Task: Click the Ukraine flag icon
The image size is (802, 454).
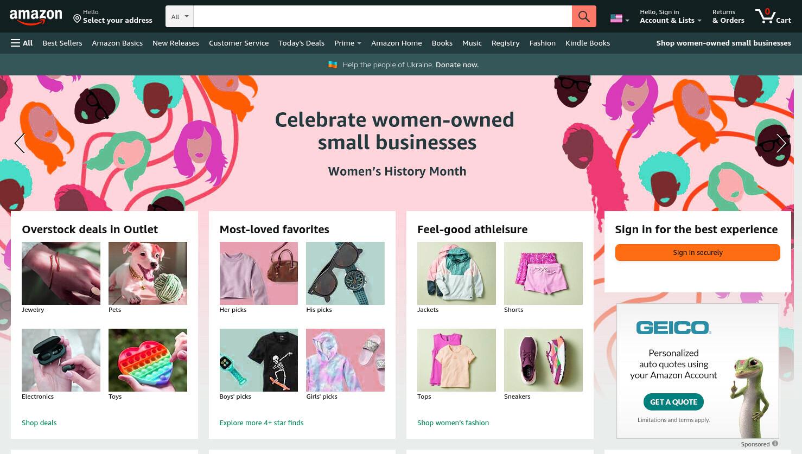Action: click(x=333, y=65)
